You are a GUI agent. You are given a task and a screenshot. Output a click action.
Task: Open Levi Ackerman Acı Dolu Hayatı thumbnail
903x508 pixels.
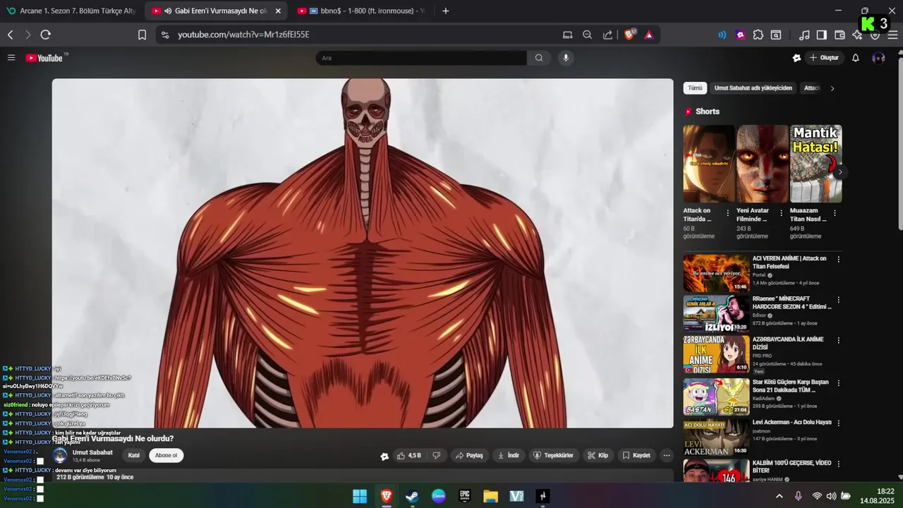(x=716, y=437)
